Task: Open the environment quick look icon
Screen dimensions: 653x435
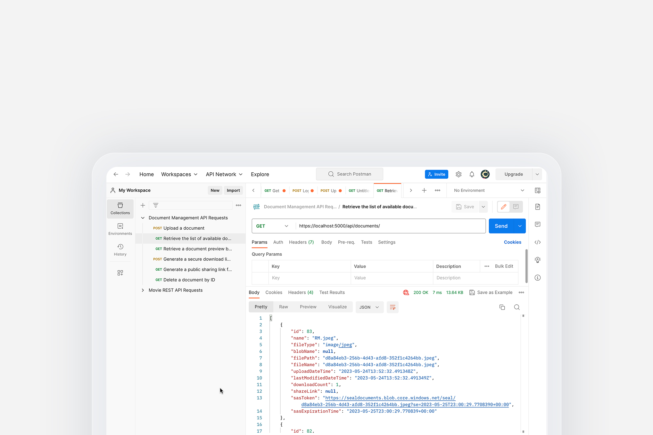Action: point(538,190)
